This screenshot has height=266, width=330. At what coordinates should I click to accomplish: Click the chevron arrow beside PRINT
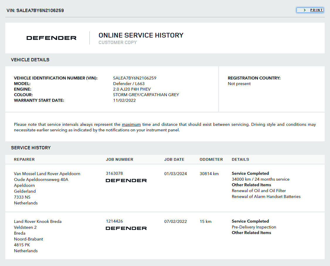pos(305,10)
